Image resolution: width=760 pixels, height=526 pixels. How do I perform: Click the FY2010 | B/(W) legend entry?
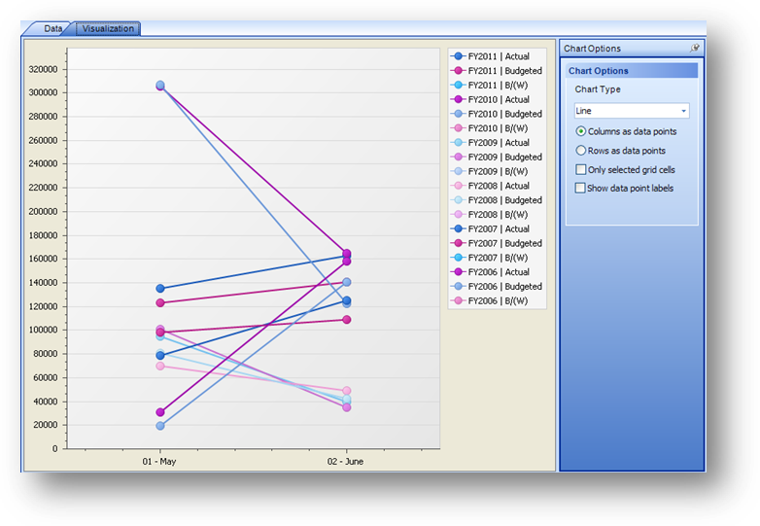490,128
